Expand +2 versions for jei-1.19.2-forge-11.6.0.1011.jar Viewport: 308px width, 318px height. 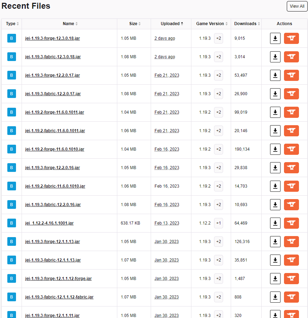pos(218,112)
